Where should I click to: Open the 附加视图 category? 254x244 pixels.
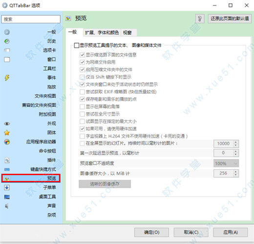(47, 114)
